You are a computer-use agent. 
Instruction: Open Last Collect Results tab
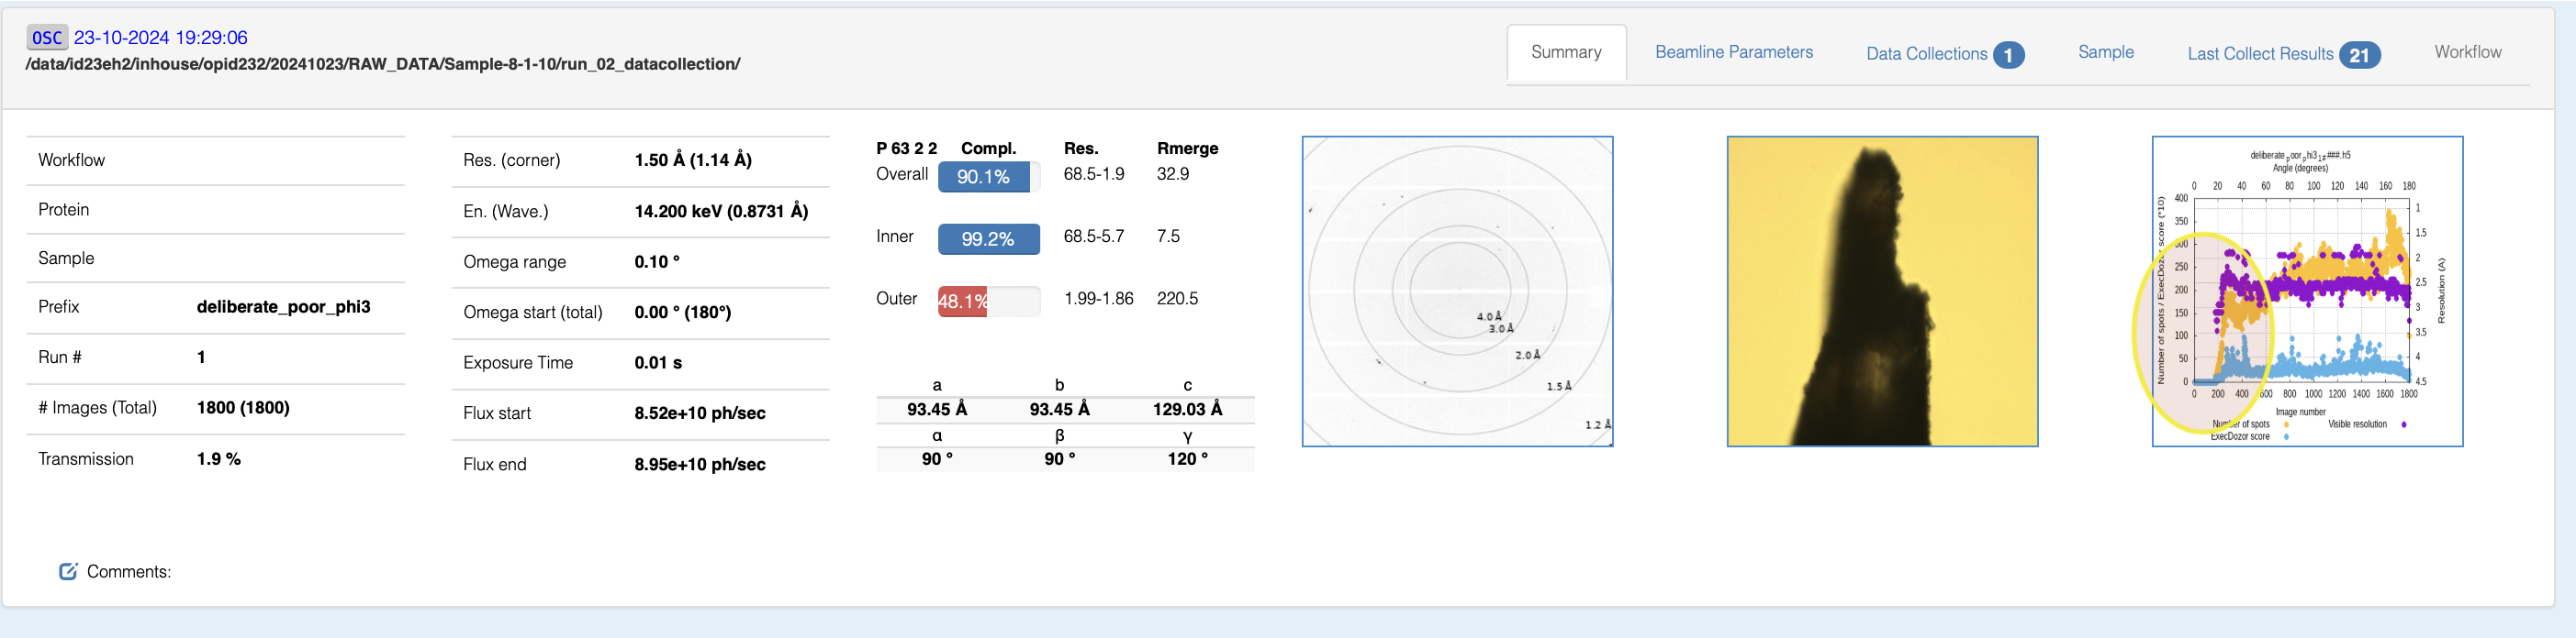(2259, 54)
